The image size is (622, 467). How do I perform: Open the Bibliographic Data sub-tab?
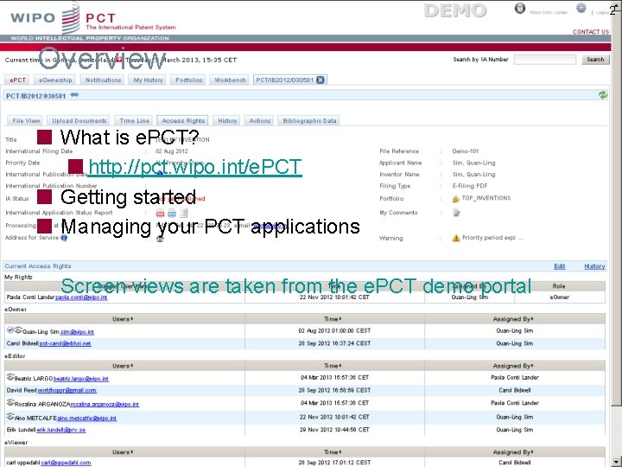(309, 121)
